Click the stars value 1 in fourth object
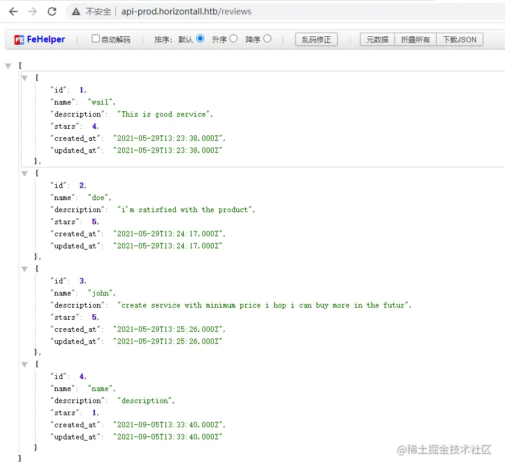Image resolution: width=505 pixels, height=469 pixels. (x=94, y=413)
